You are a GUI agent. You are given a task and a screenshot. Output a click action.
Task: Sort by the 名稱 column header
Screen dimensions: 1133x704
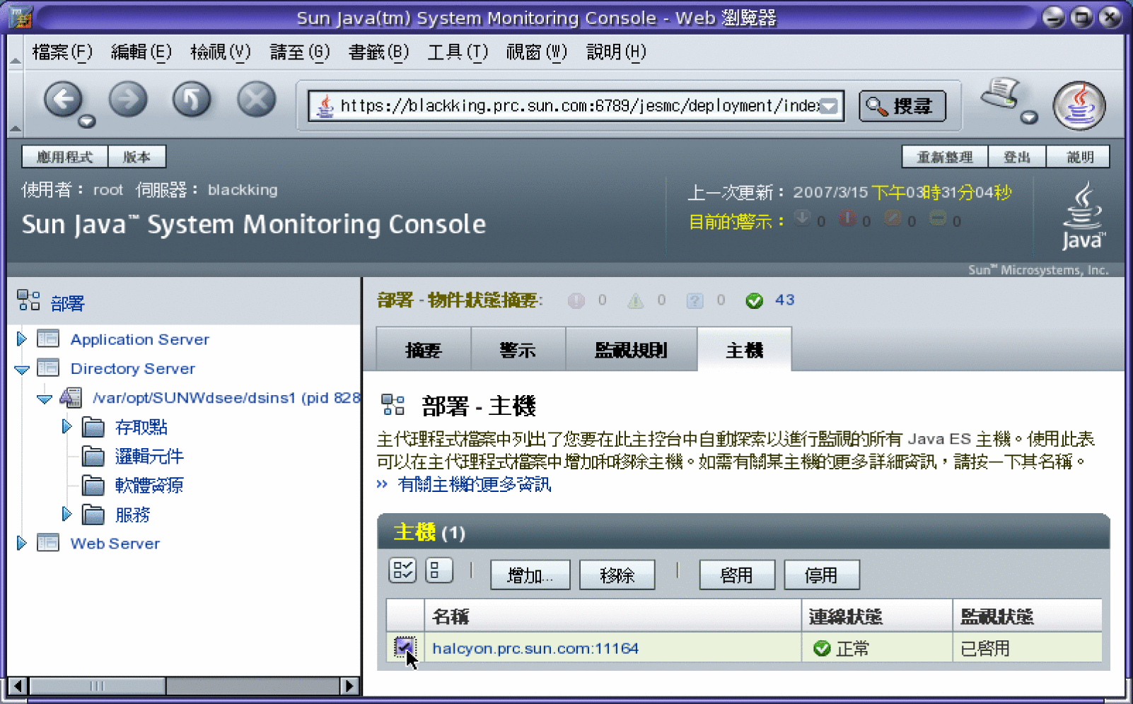[x=451, y=616]
